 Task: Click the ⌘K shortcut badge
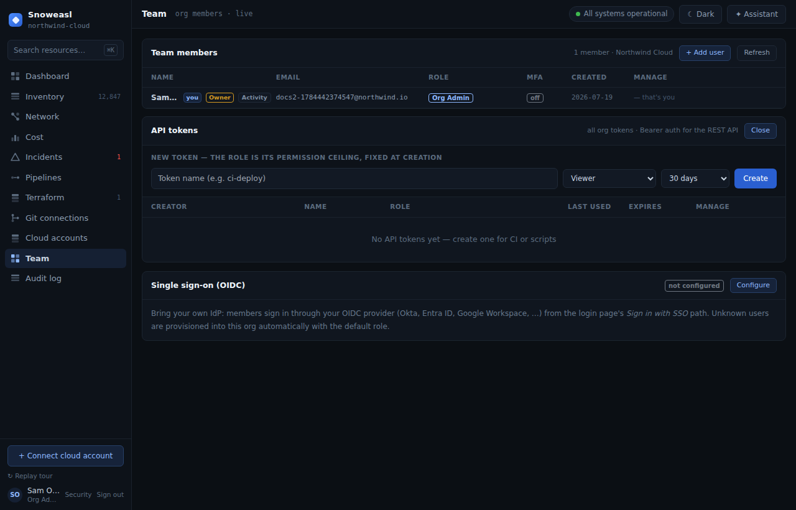tap(111, 50)
